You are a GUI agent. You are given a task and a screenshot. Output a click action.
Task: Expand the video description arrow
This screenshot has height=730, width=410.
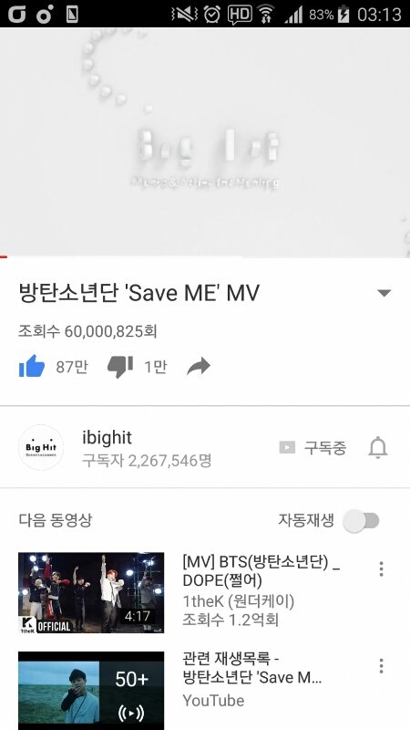coord(384,293)
